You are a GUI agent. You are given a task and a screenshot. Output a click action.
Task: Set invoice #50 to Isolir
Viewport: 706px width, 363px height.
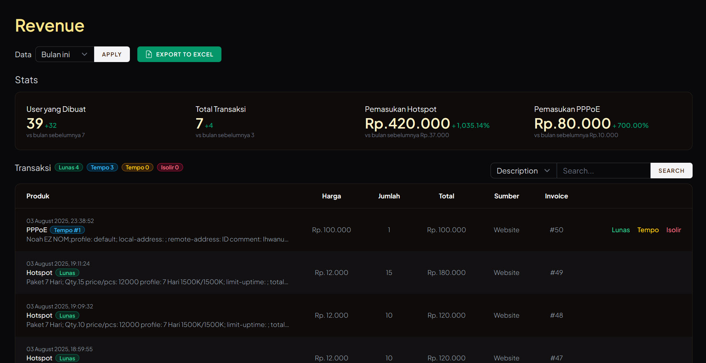(x=673, y=230)
